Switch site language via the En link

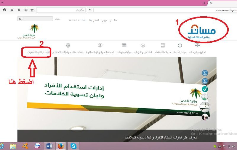pos(115,20)
